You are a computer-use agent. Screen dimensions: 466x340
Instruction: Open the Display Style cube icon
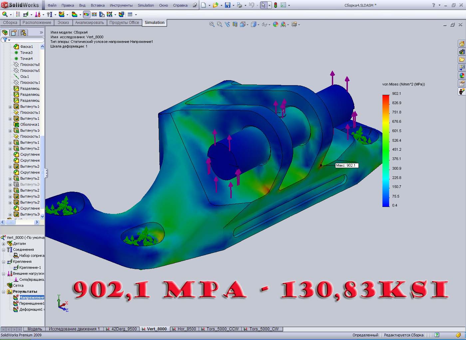(254, 24)
